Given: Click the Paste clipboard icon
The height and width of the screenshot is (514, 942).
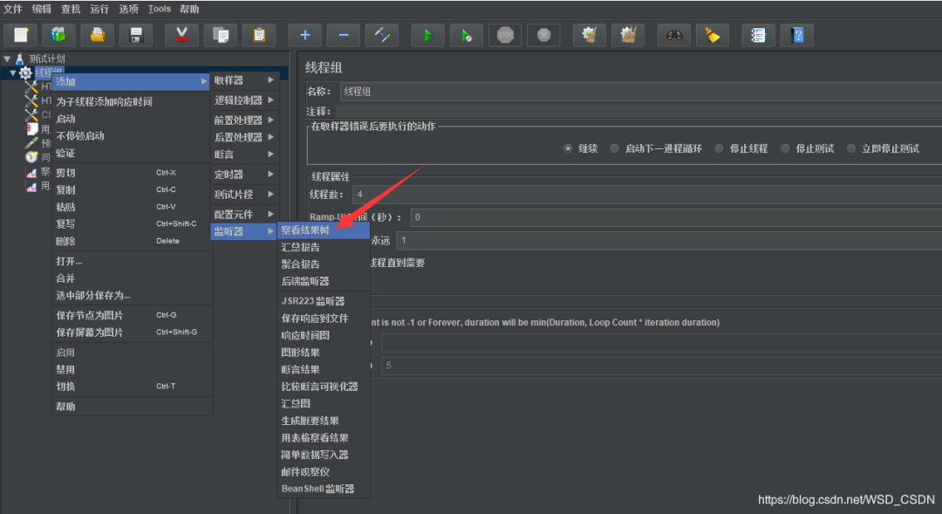Looking at the screenshot, I should tap(259, 36).
